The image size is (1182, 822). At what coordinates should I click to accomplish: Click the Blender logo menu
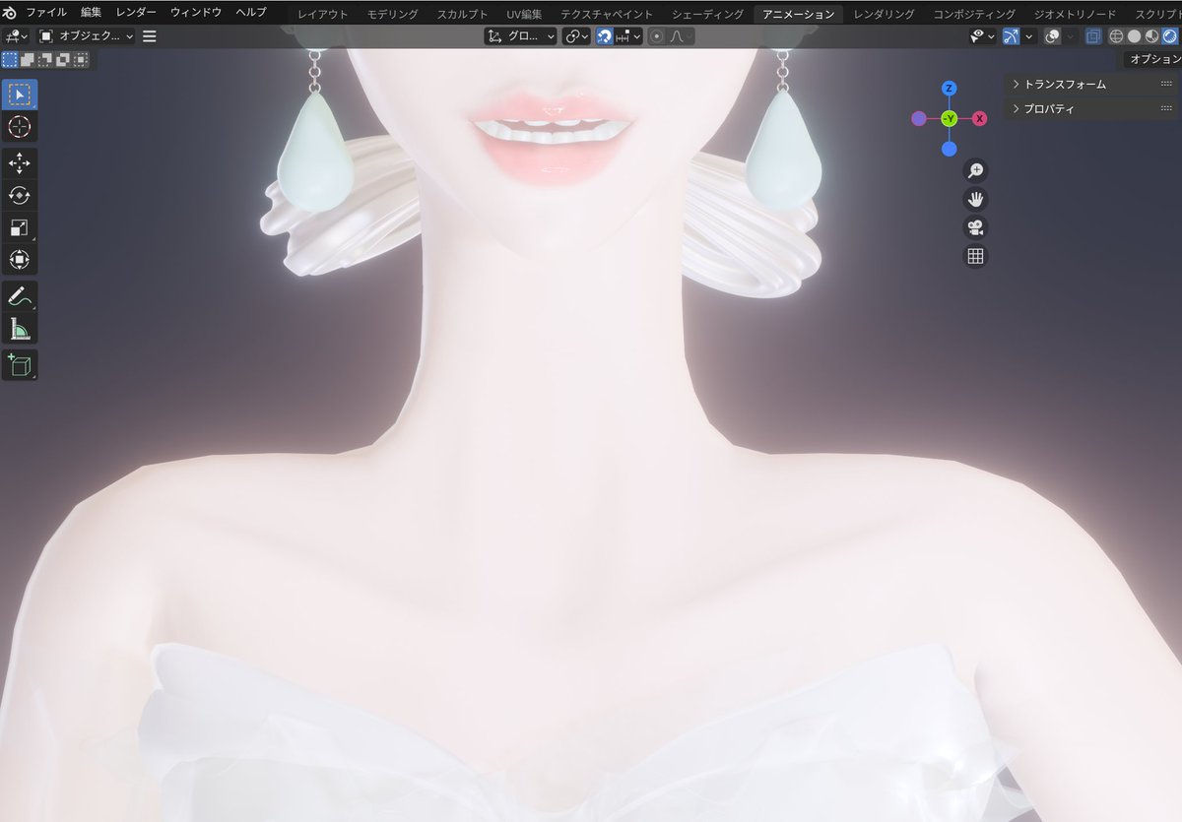(10, 12)
